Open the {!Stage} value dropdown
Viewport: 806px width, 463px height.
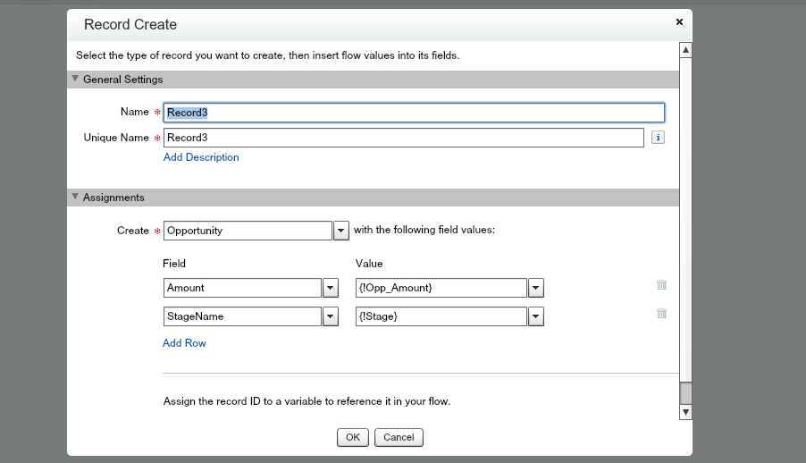point(536,316)
